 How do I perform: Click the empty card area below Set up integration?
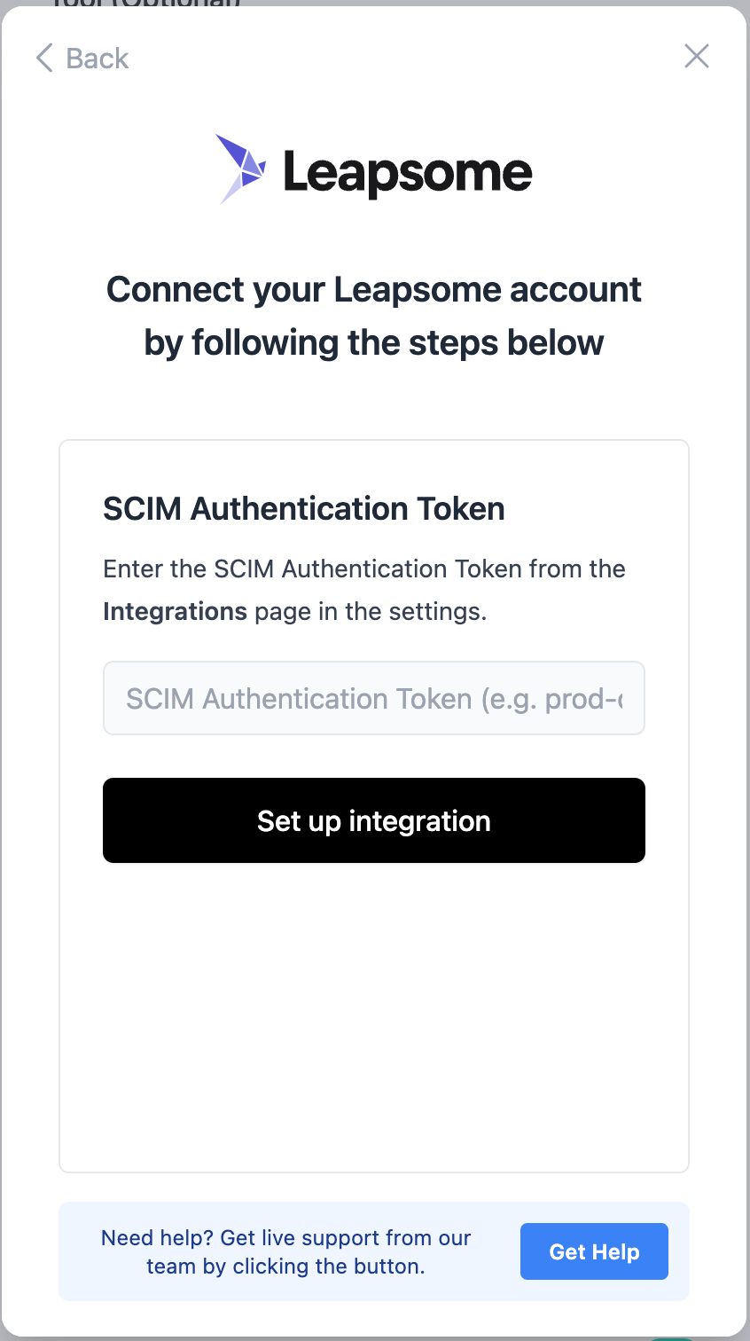coord(373,1011)
